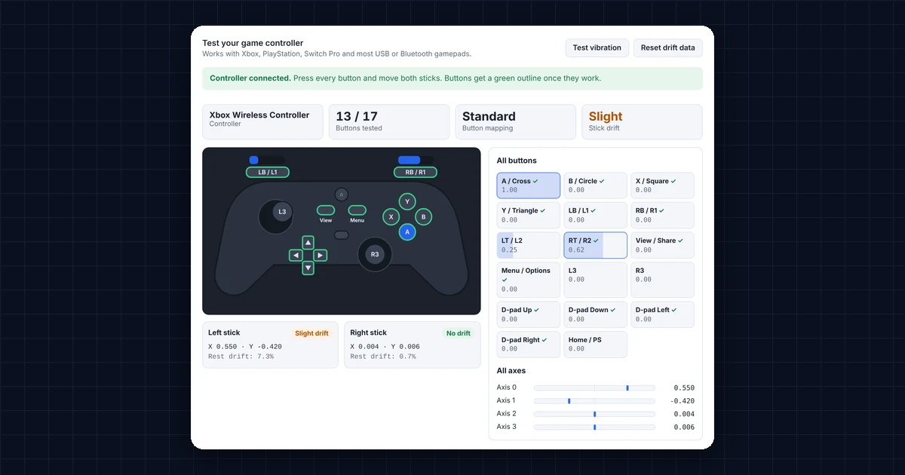Click the left trigger level bar
The image size is (905, 475).
click(268, 160)
